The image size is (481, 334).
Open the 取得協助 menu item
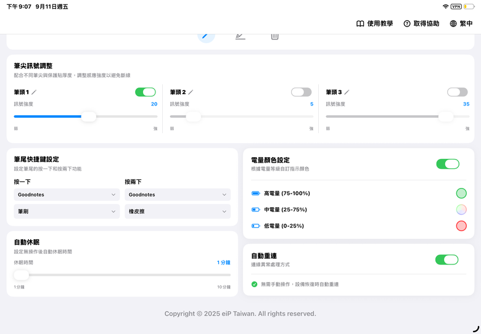[x=421, y=23]
